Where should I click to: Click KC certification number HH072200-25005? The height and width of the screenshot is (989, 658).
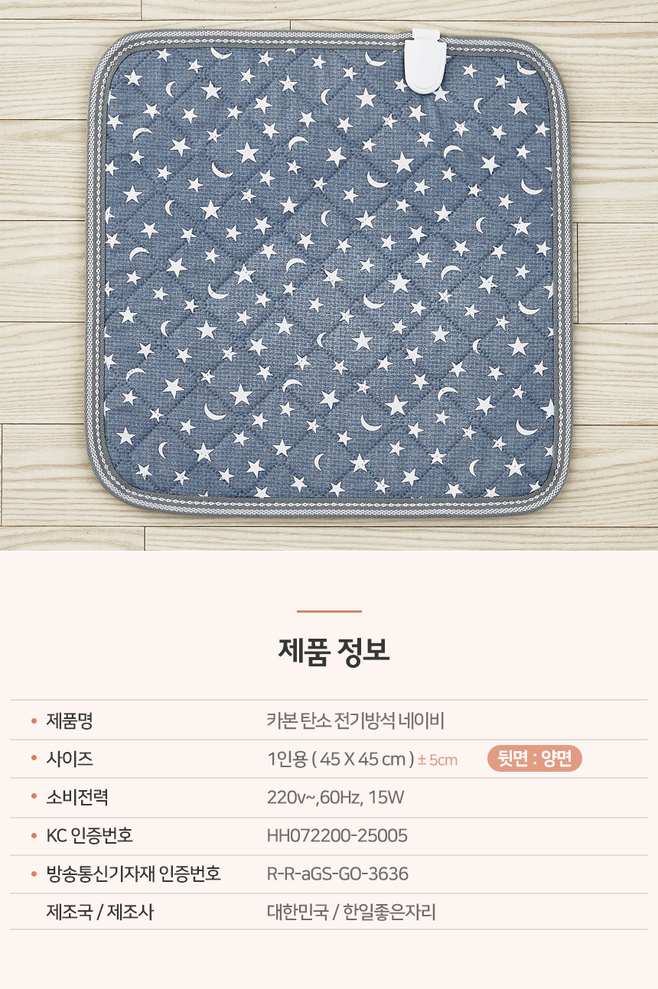tap(337, 836)
